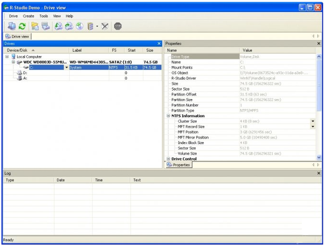Select the R-Studio Driver property row
The width and height of the screenshot is (326, 246).
pos(241,78)
